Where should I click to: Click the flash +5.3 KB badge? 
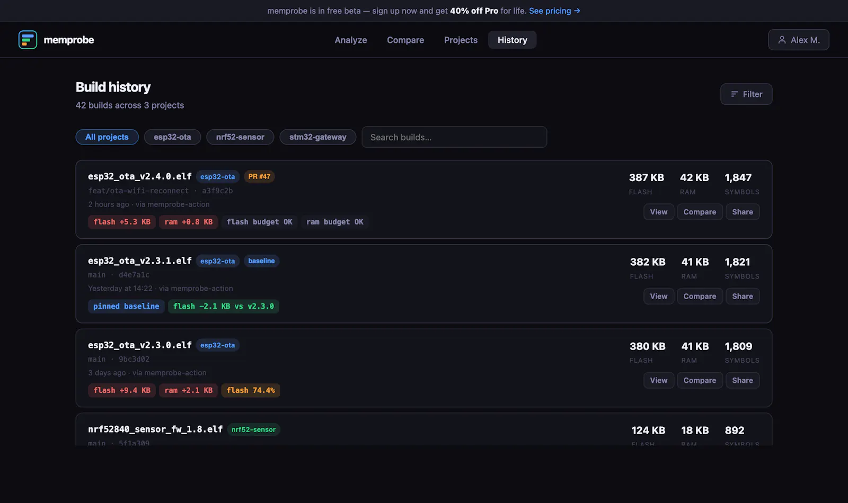pyautogui.click(x=122, y=222)
